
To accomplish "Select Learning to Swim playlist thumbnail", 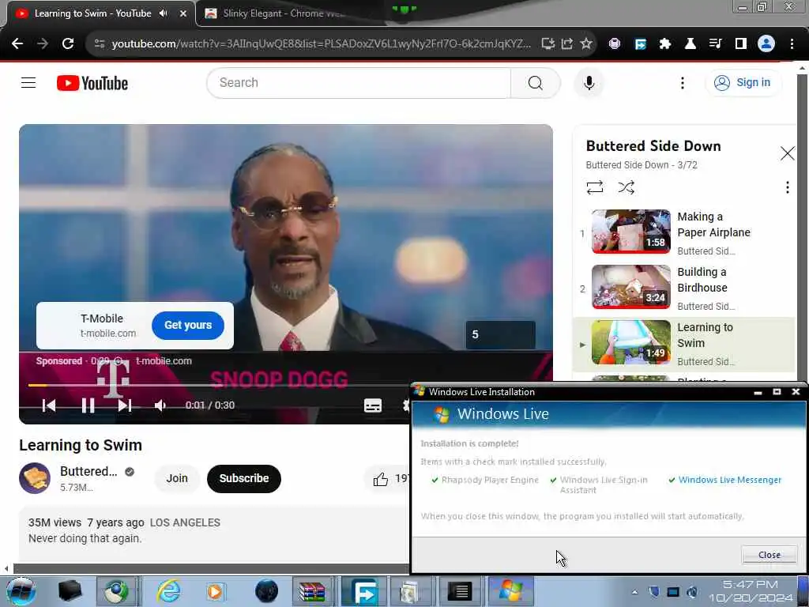I will click(x=631, y=342).
